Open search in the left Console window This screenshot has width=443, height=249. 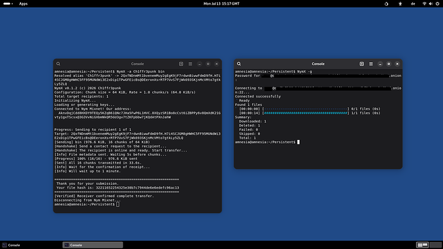pos(58,64)
